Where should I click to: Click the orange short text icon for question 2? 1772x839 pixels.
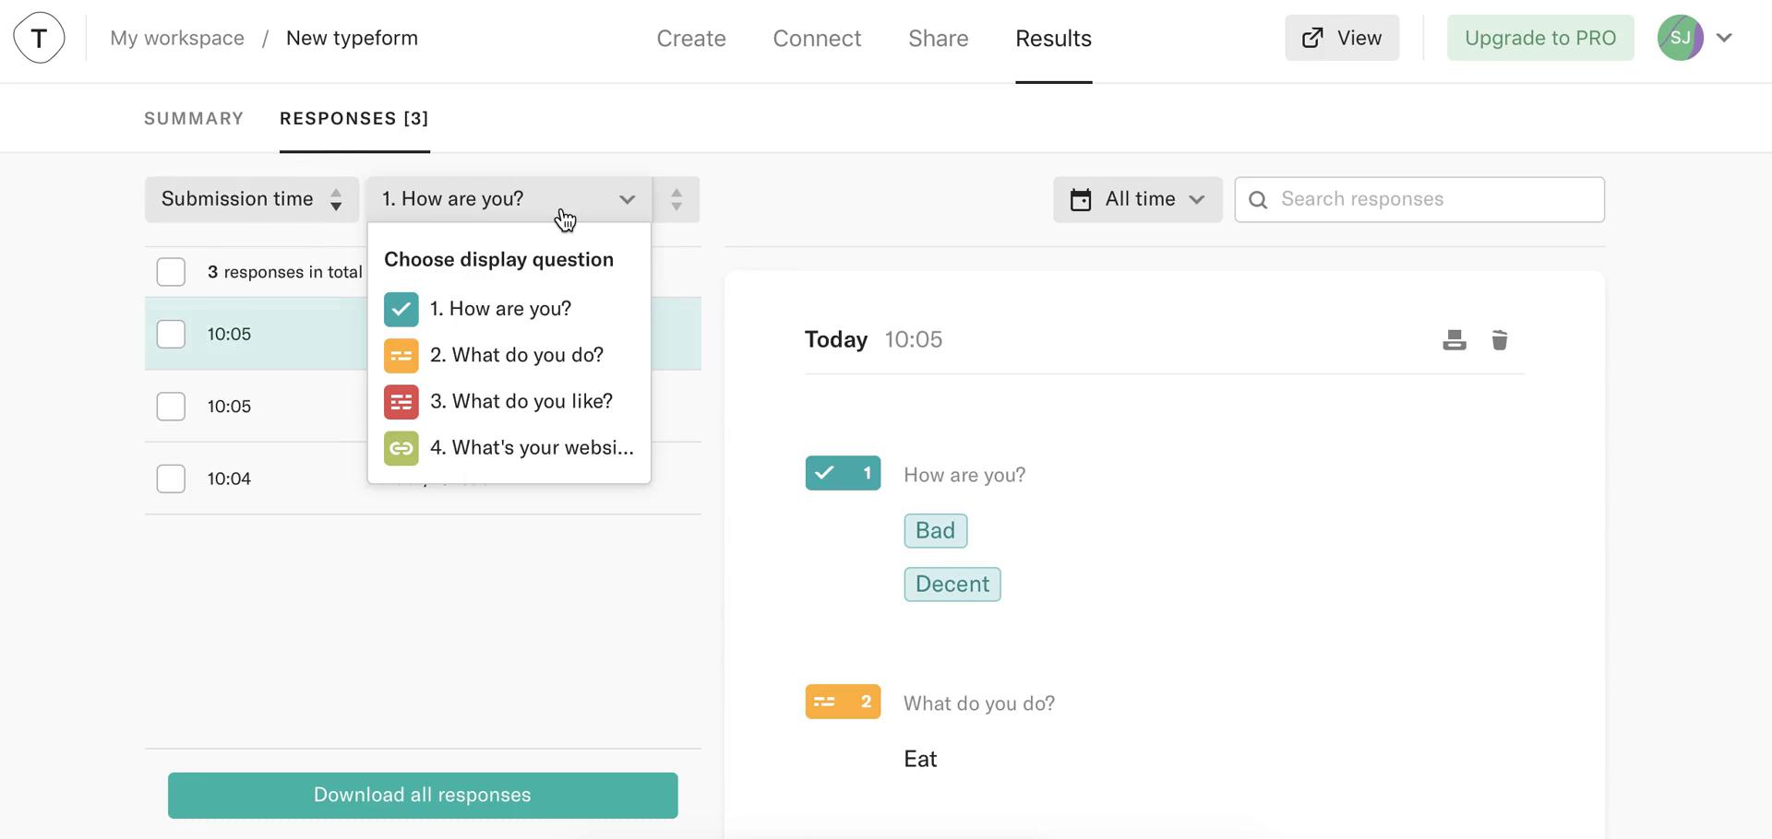pyautogui.click(x=401, y=356)
